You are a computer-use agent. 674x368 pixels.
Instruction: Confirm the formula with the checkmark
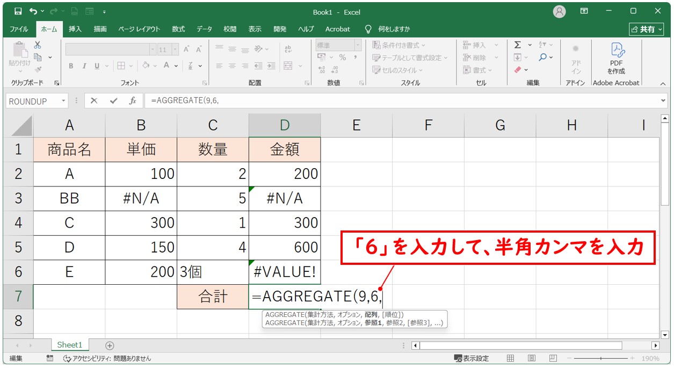tap(113, 101)
